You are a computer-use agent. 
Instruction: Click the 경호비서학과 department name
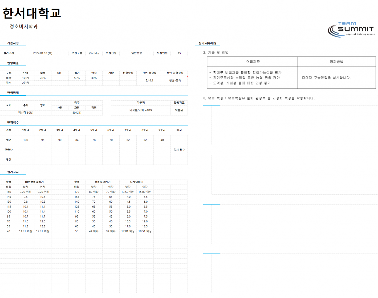pos(24,26)
